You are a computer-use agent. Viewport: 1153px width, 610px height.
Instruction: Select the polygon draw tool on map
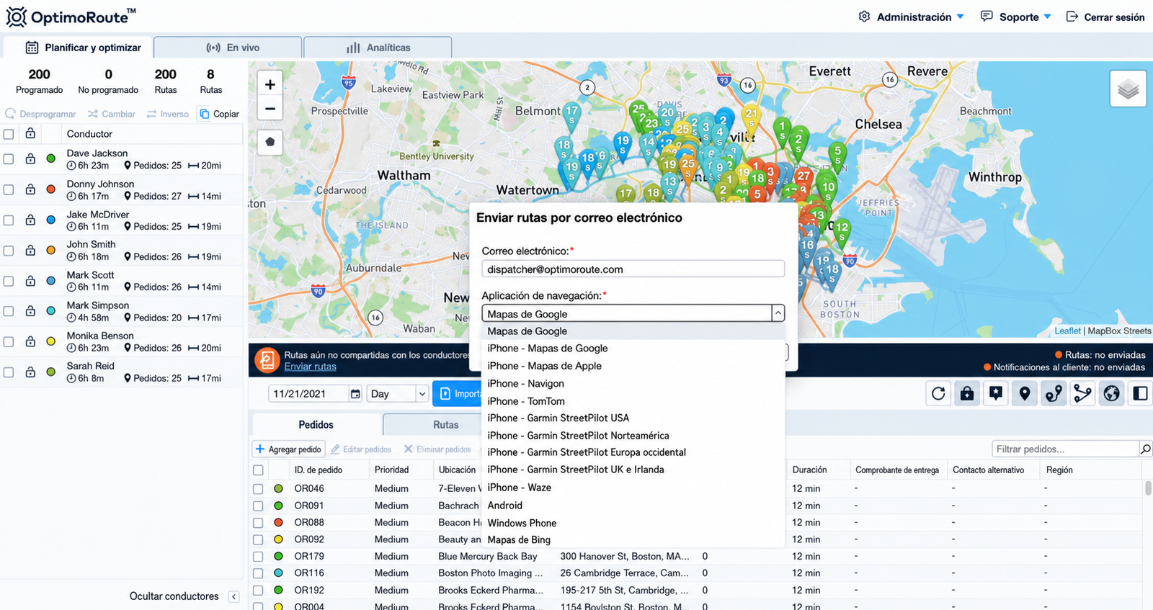pyautogui.click(x=270, y=142)
